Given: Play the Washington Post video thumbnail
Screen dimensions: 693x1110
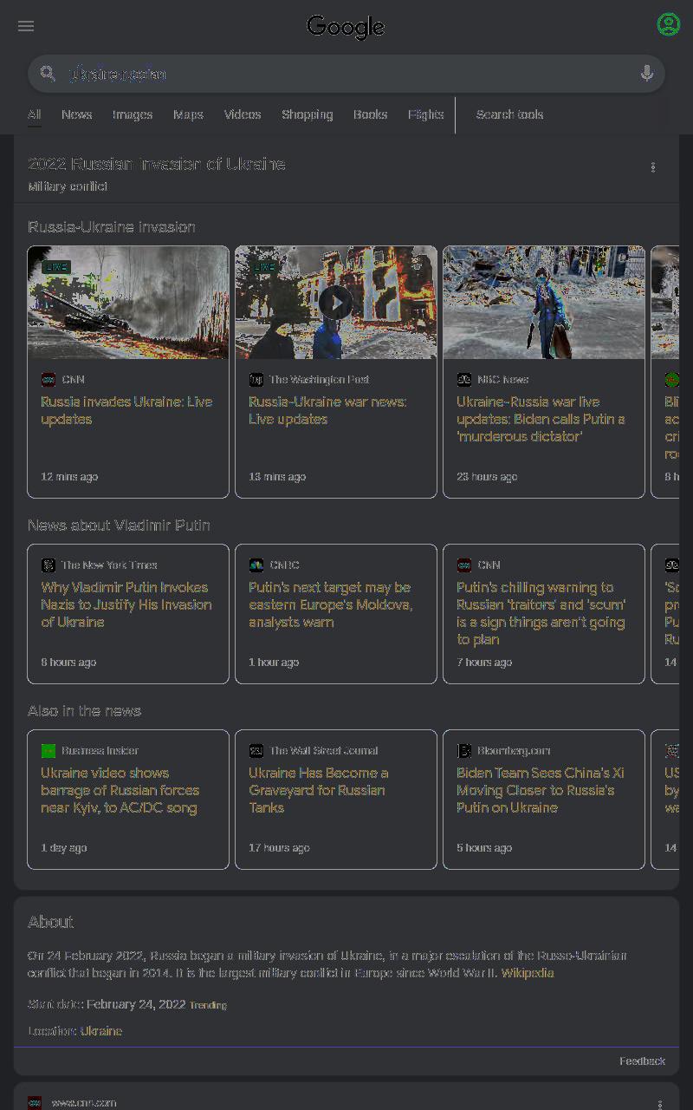Looking at the screenshot, I should coord(336,302).
